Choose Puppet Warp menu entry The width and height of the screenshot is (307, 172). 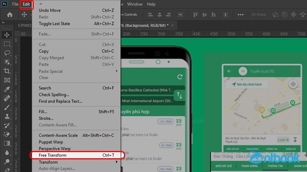click(x=76, y=142)
